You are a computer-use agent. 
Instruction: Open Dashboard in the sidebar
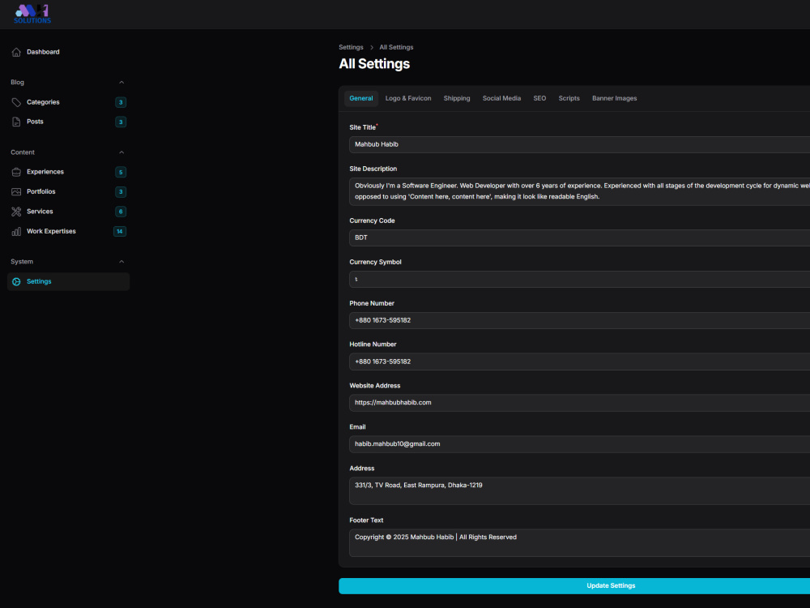(x=68, y=52)
